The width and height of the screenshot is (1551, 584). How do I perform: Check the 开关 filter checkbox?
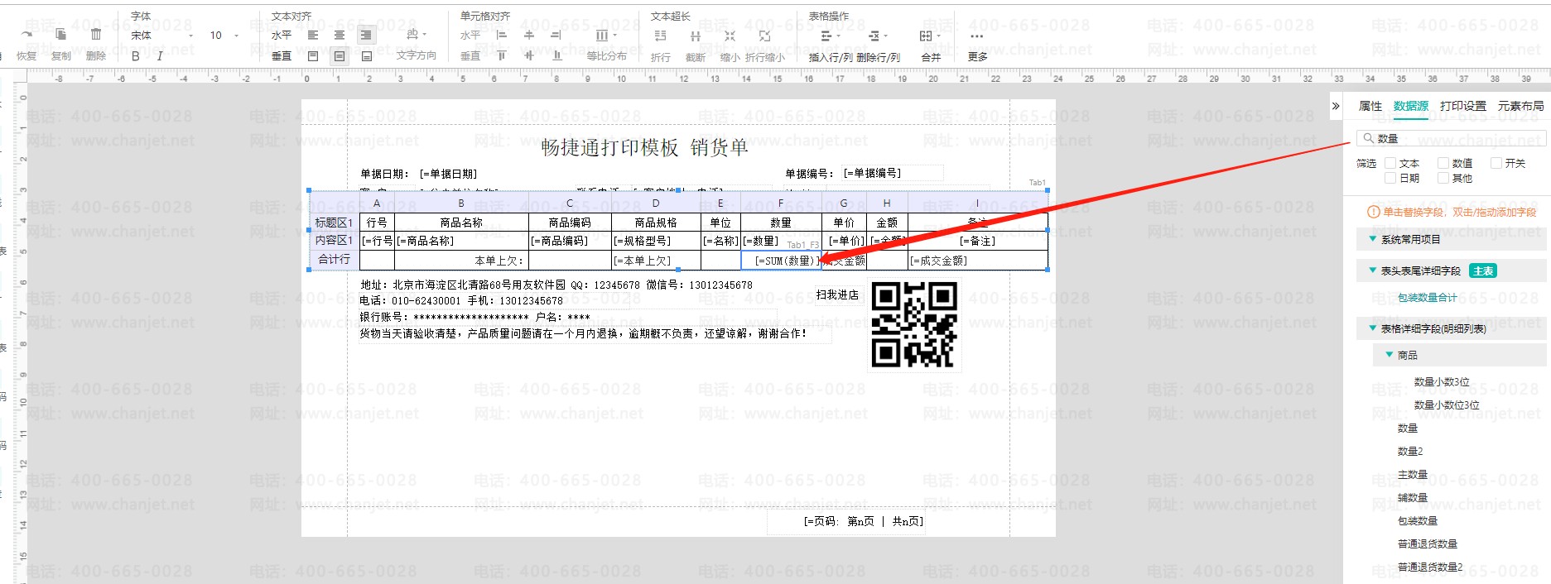pos(1496,163)
